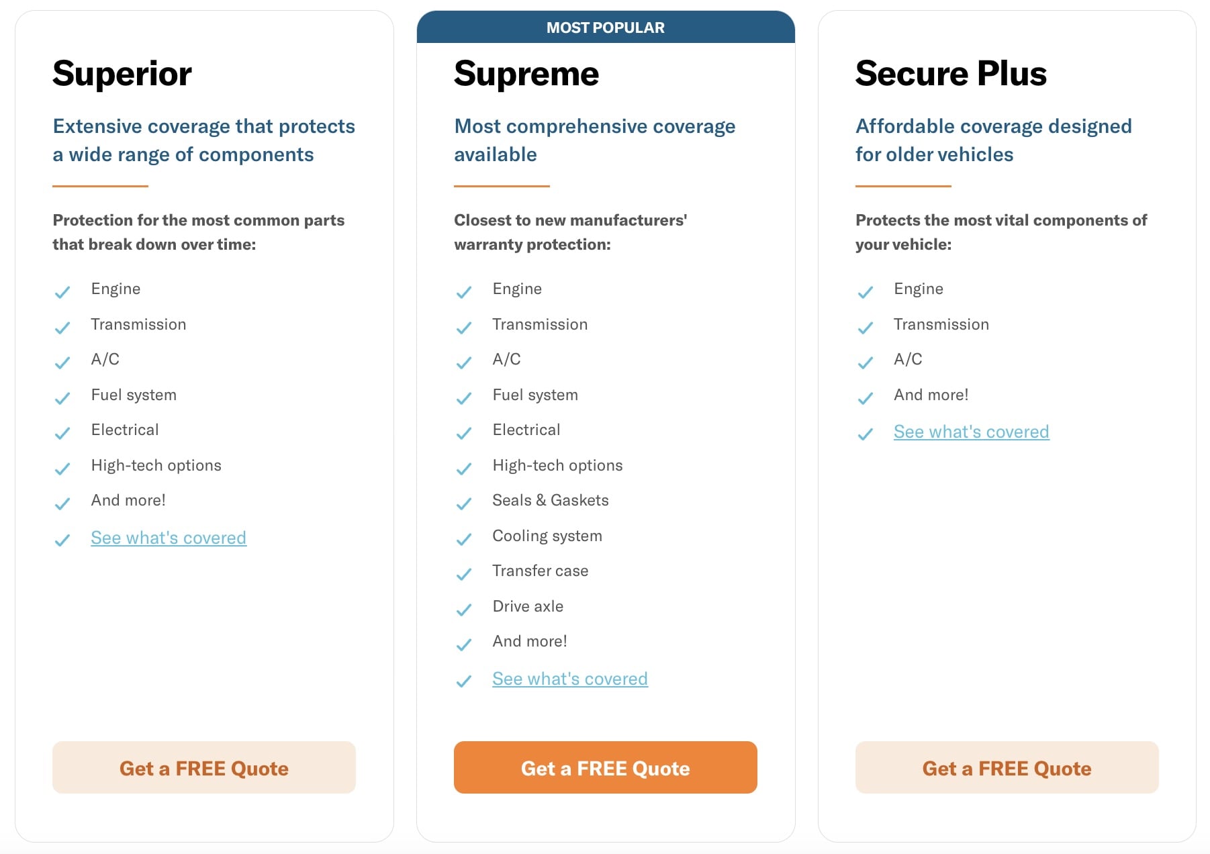The height and width of the screenshot is (854, 1210).
Task: Click the Transfer case checkmark under Supreme
Action: (465, 574)
